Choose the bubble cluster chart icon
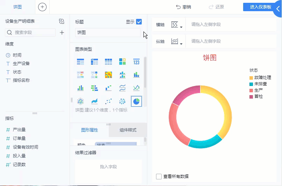The image size is (282, 186). [x=122, y=101]
